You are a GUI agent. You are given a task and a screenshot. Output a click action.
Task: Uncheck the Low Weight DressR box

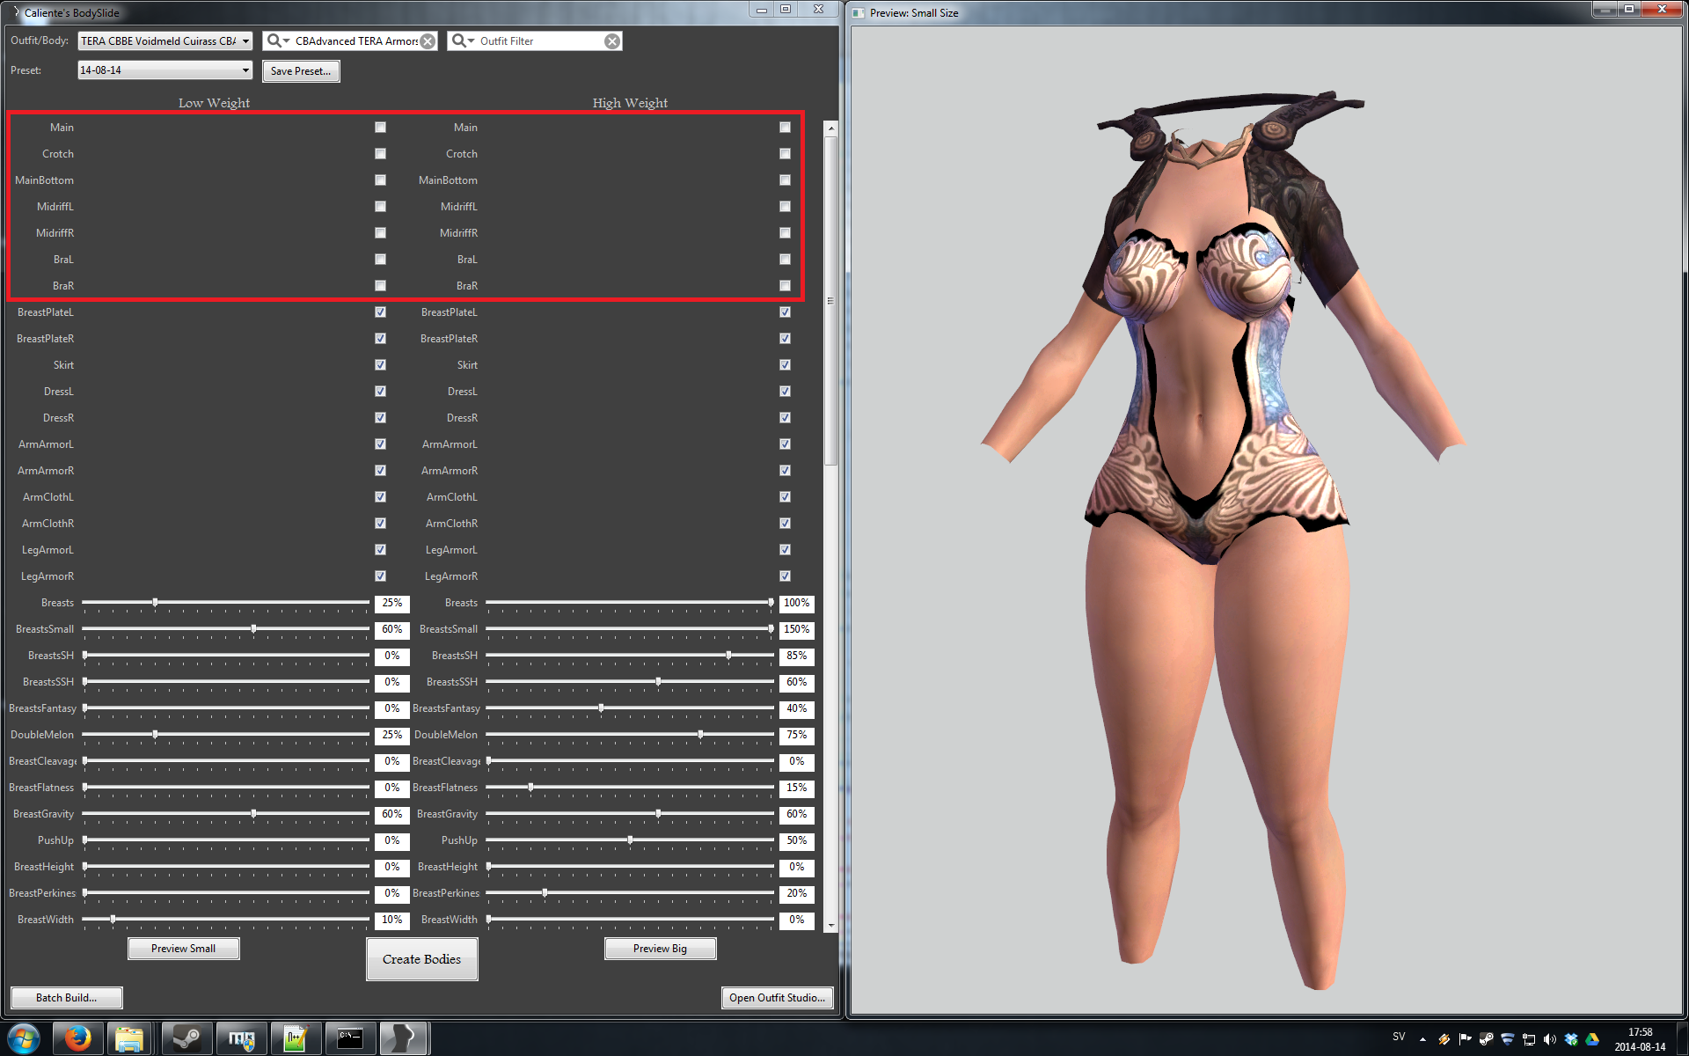tap(380, 418)
